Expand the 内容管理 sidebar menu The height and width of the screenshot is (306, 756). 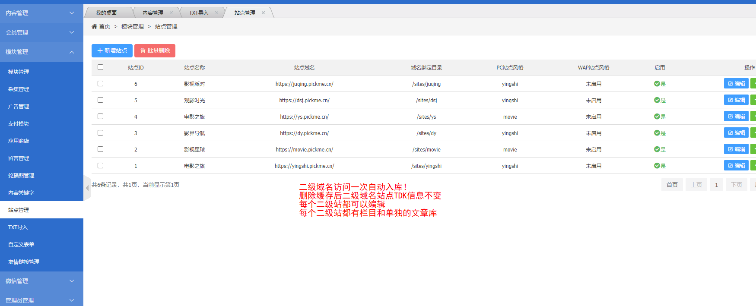(40, 13)
